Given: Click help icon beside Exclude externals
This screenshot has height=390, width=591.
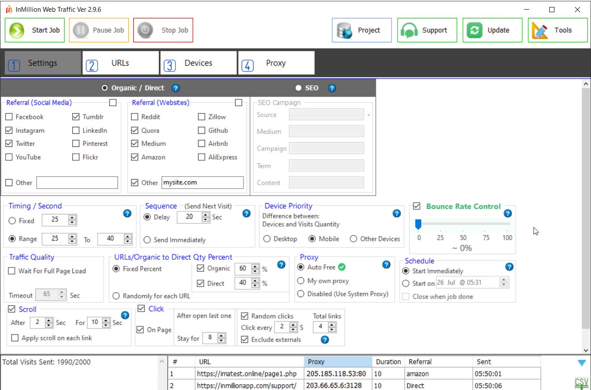Looking at the screenshot, I should point(324,339).
